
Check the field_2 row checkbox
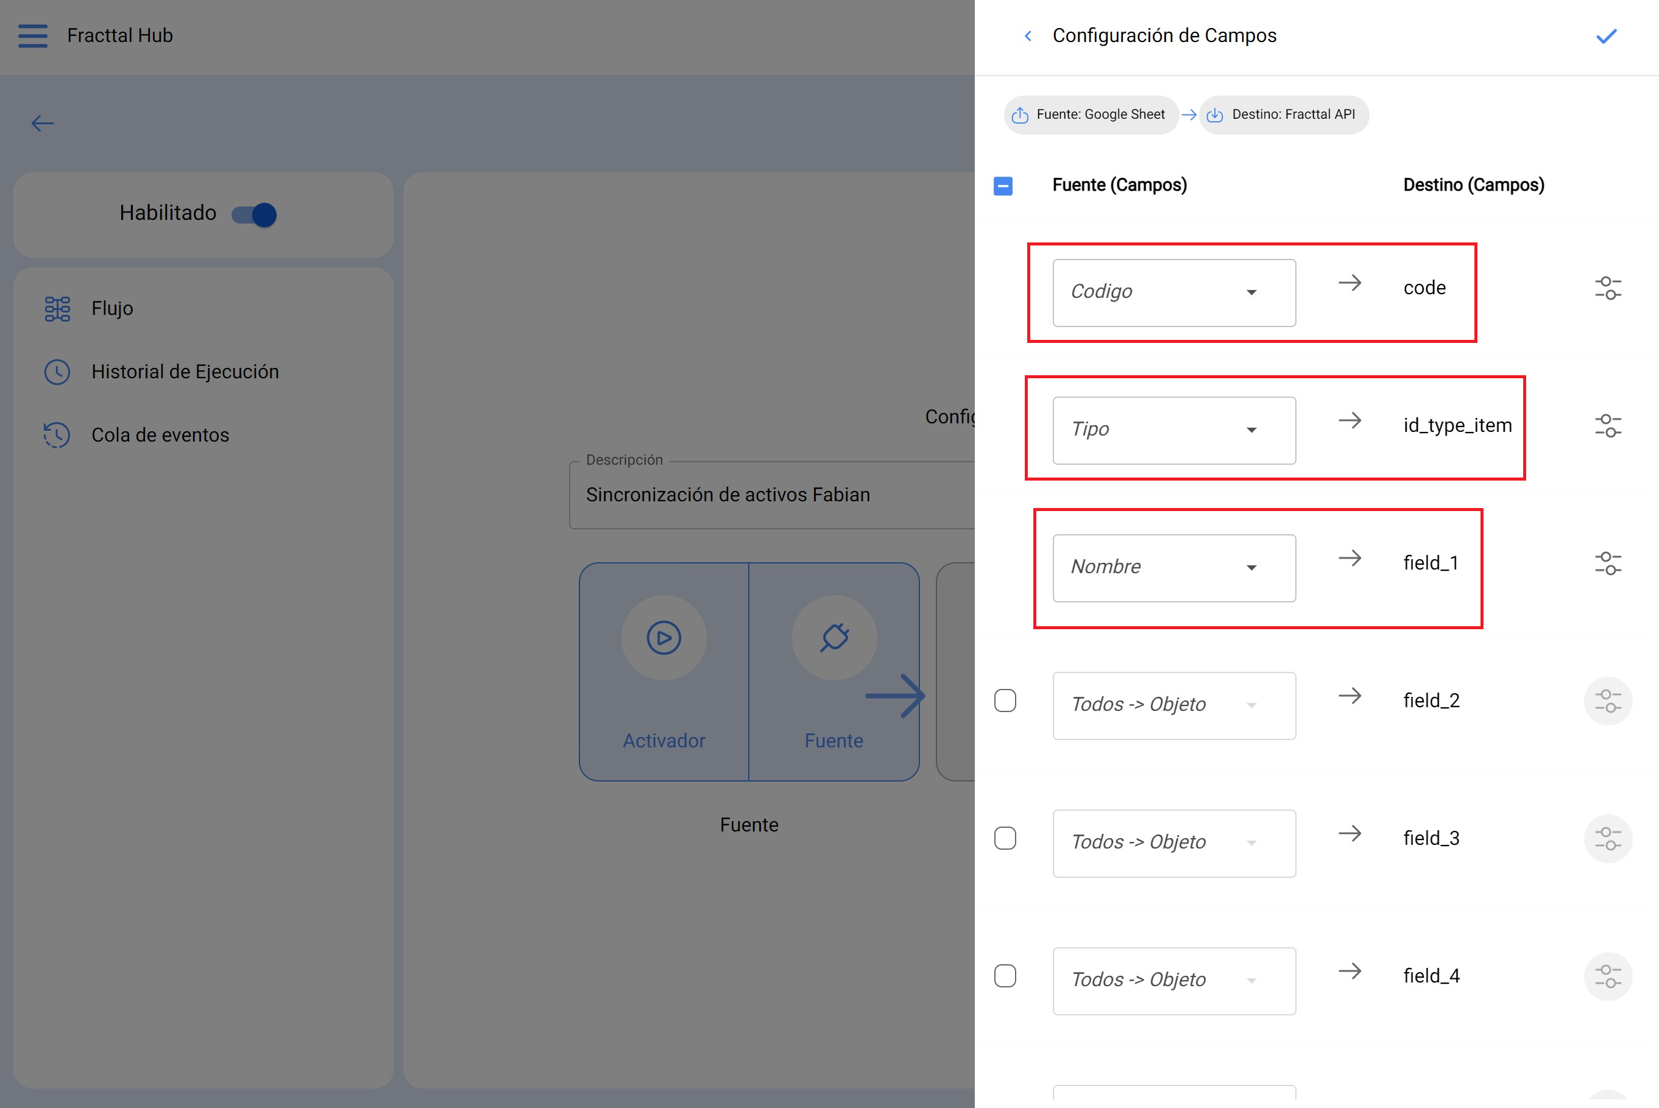(1005, 700)
